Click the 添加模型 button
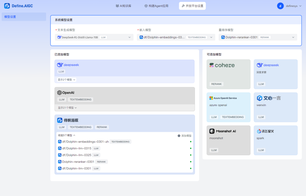This screenshot has height=196, width=306. 185,135
